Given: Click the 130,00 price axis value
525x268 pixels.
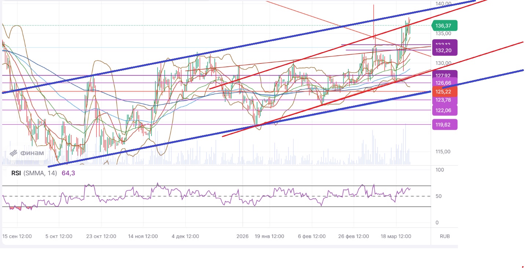Looking at the screenshot, I should click(x=443, y=63).
